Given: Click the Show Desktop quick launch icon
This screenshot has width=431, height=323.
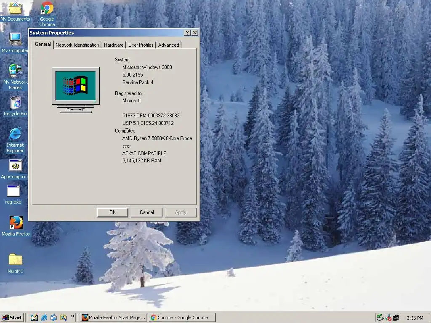Looking at the screenshot, I should [x=34, y=318].
